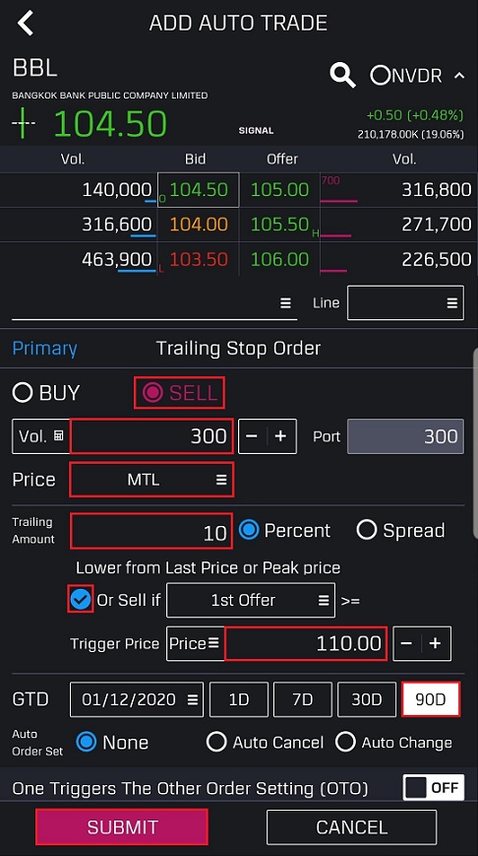Switch to the Primary tab

click(44, 349)
